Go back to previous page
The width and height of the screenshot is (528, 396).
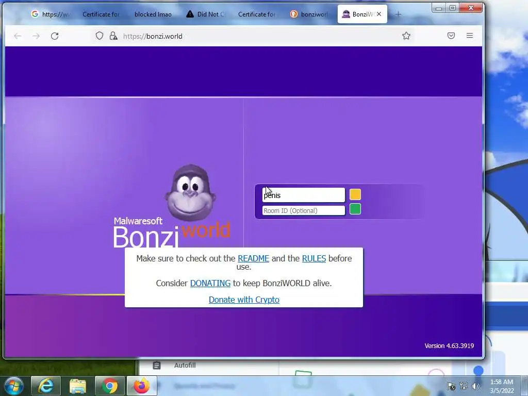pyautogui.click(x=18, y=36)
